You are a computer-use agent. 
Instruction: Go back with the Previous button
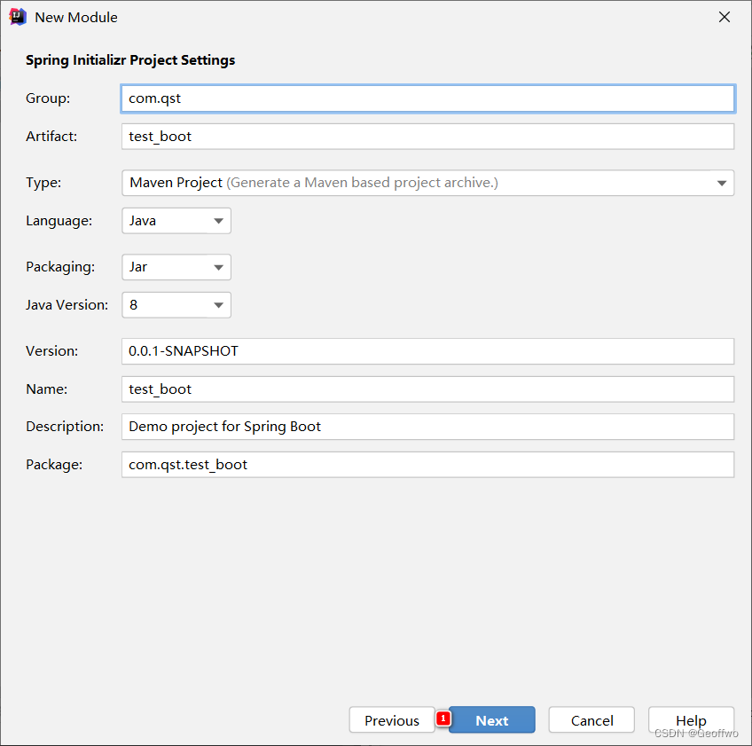392,720
